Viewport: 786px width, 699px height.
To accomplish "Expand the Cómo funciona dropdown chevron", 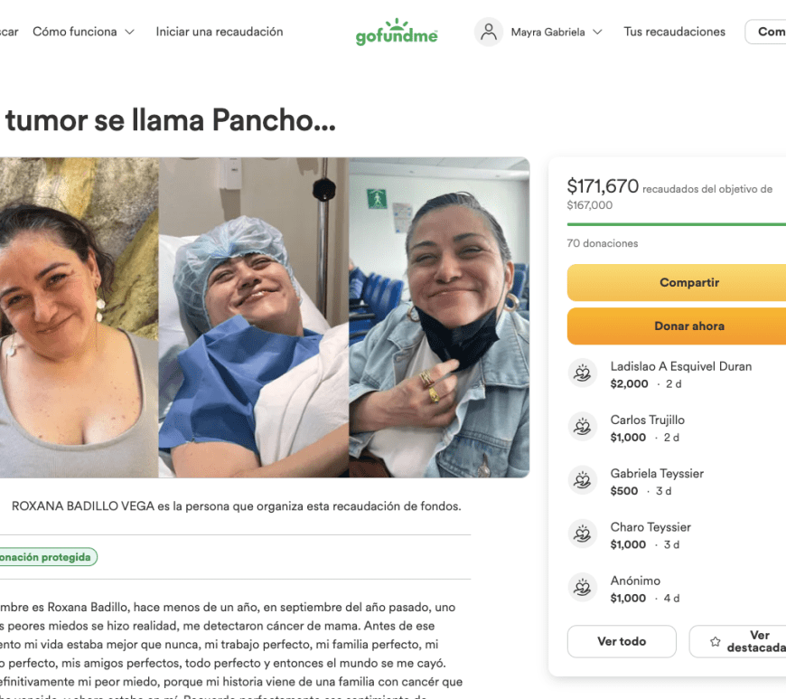I will (129, 33).
